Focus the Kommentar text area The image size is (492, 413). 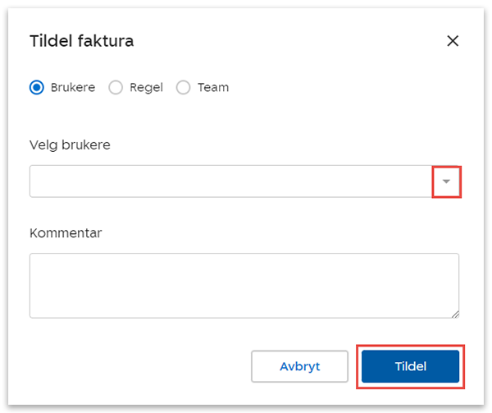pos(244,285)
